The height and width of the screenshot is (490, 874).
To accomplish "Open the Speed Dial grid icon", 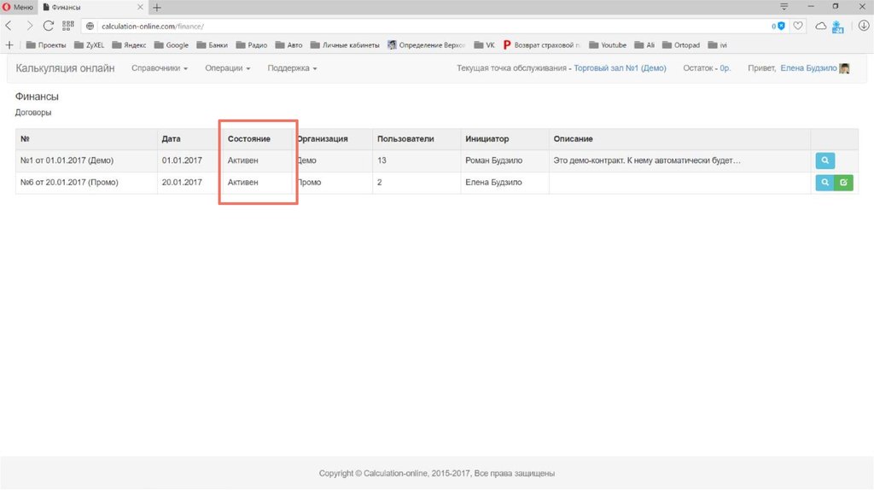I will click(x=67, y=26).
